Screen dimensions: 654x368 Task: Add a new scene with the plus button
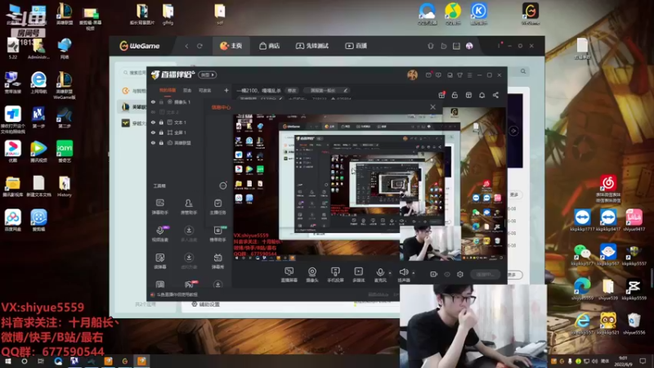click(226, 90)
